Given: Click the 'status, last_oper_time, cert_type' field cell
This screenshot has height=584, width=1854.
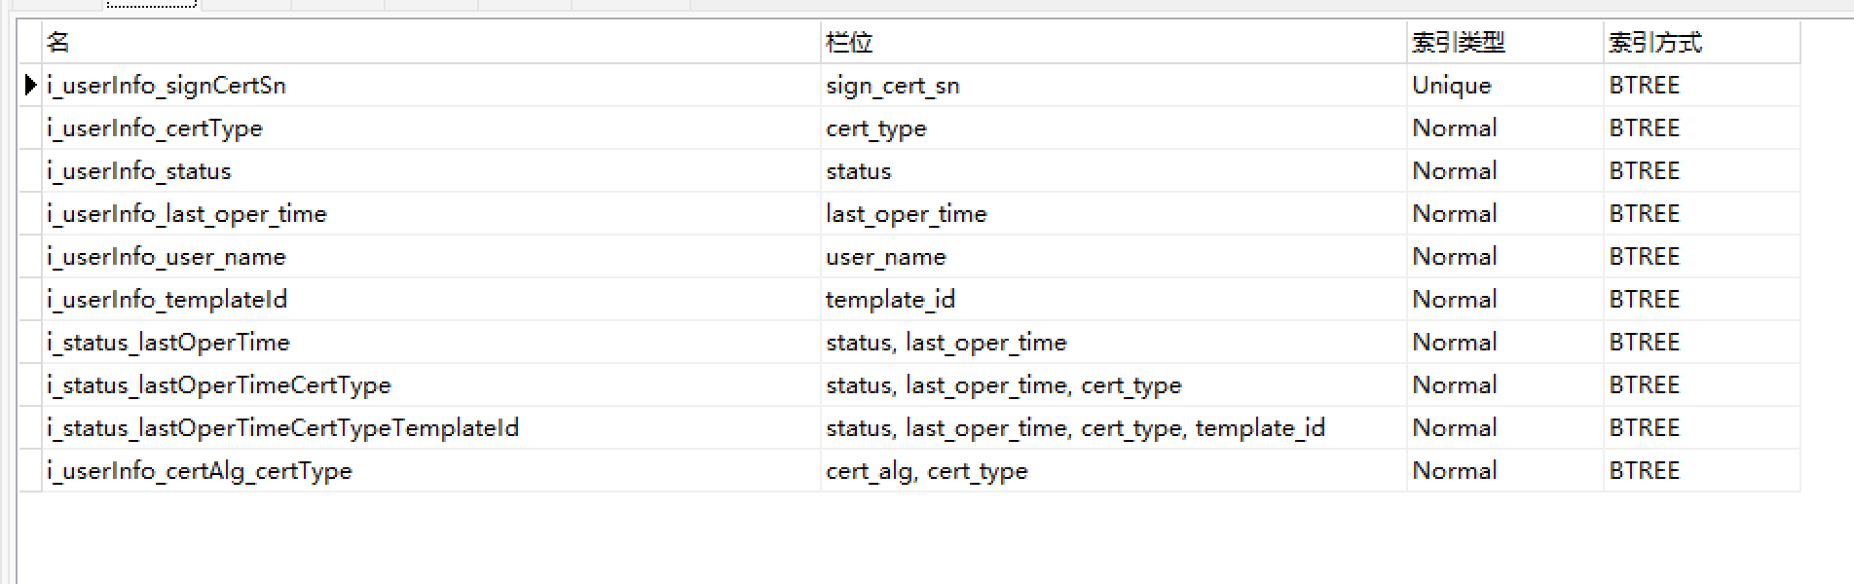Looking at the screenshot, I should [1113, 385].
